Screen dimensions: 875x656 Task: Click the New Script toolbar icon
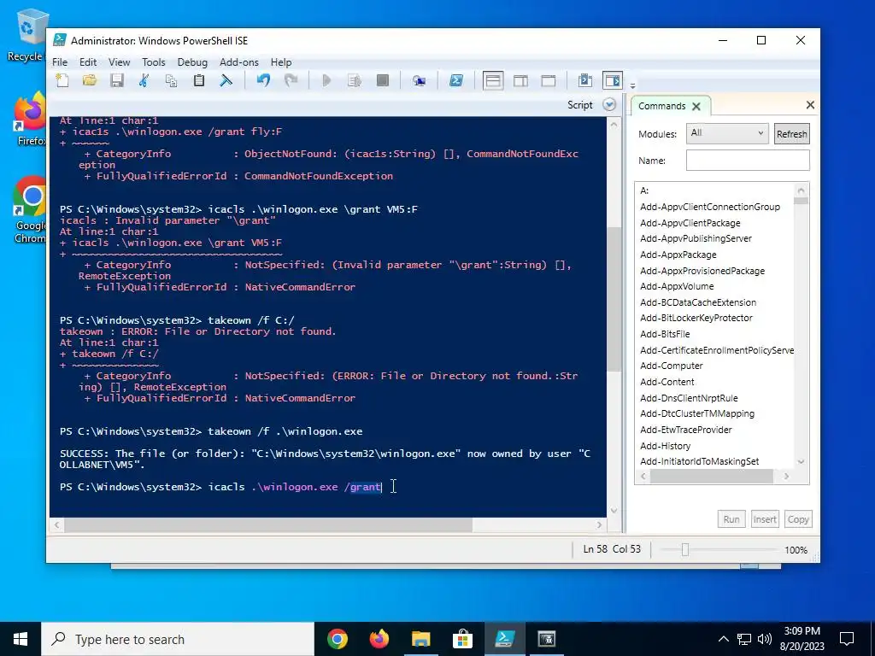[62, 80]
